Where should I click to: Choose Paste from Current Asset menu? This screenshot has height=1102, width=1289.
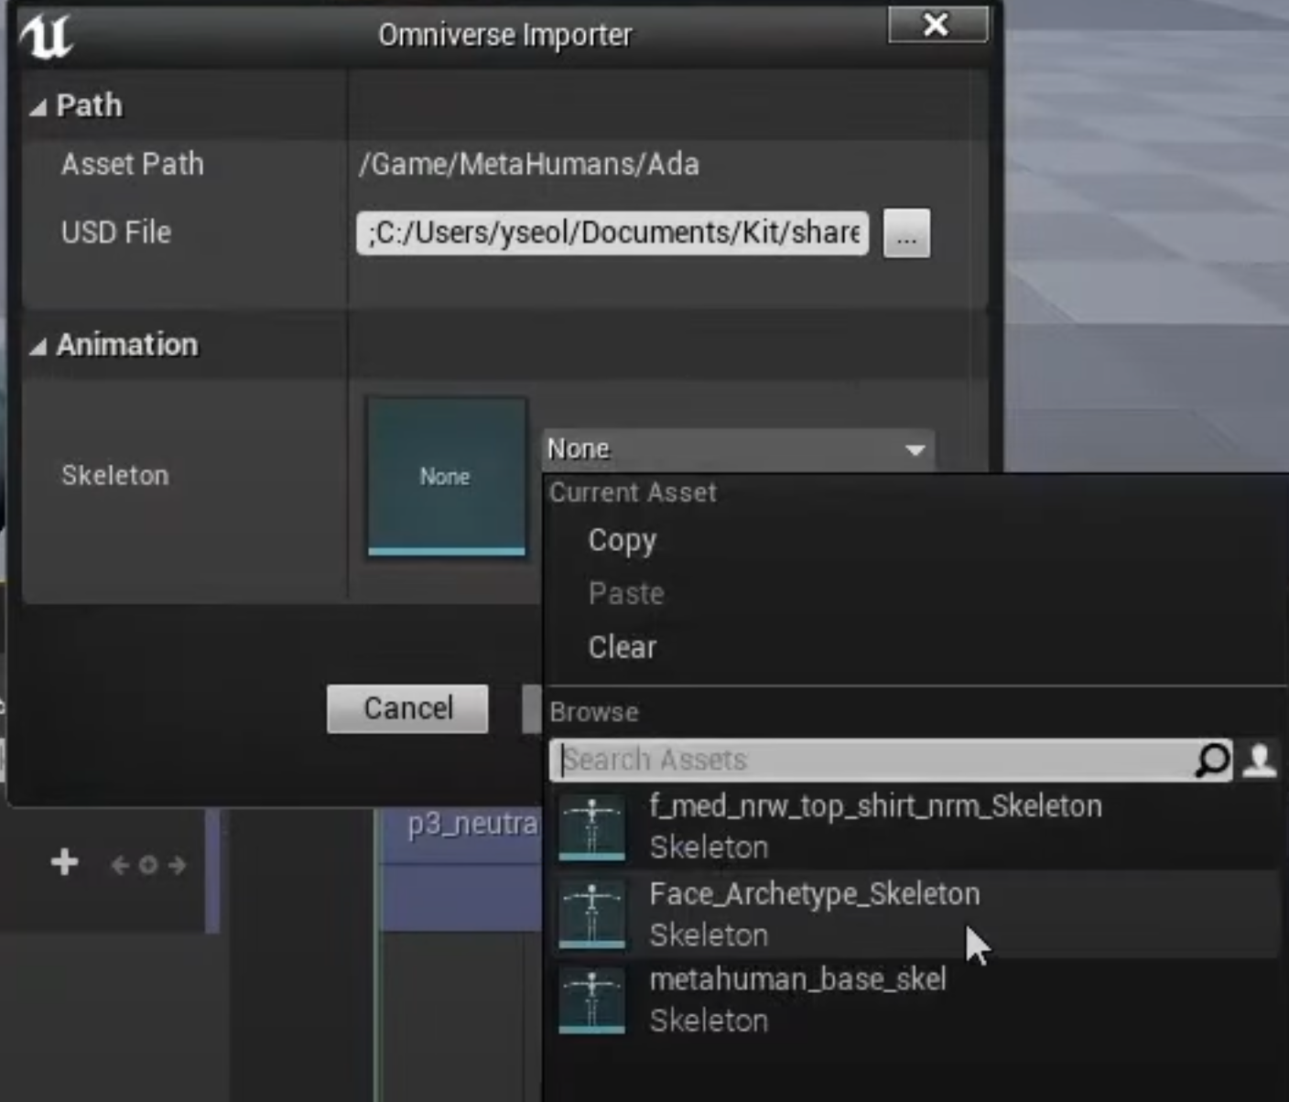pyautogui.click(x=626, y=593)
